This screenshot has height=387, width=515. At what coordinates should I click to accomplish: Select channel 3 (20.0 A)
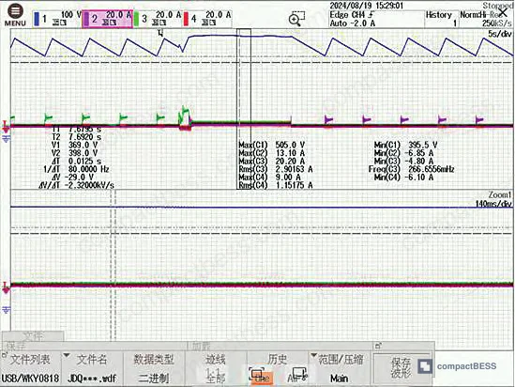tap(158, 19)
